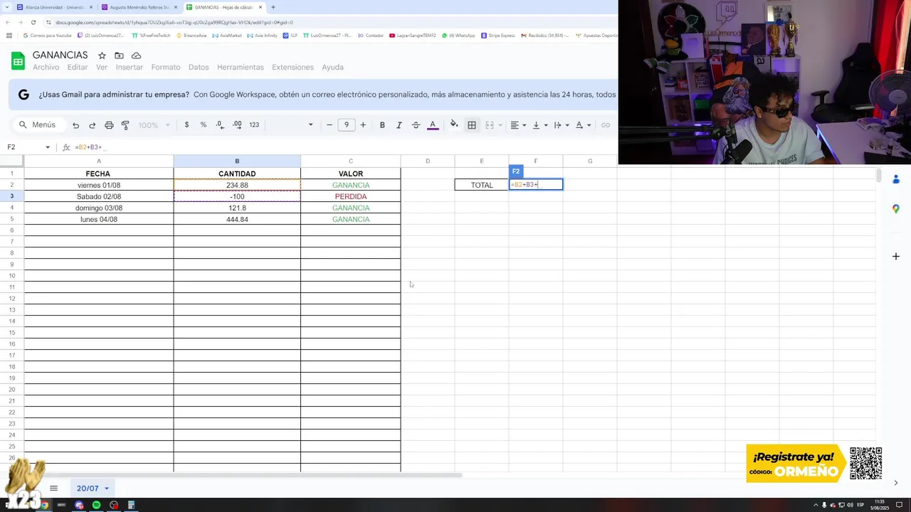Open vertical align dropdown
This screenshot has width=911, height=512.
(x=539, y=125)
